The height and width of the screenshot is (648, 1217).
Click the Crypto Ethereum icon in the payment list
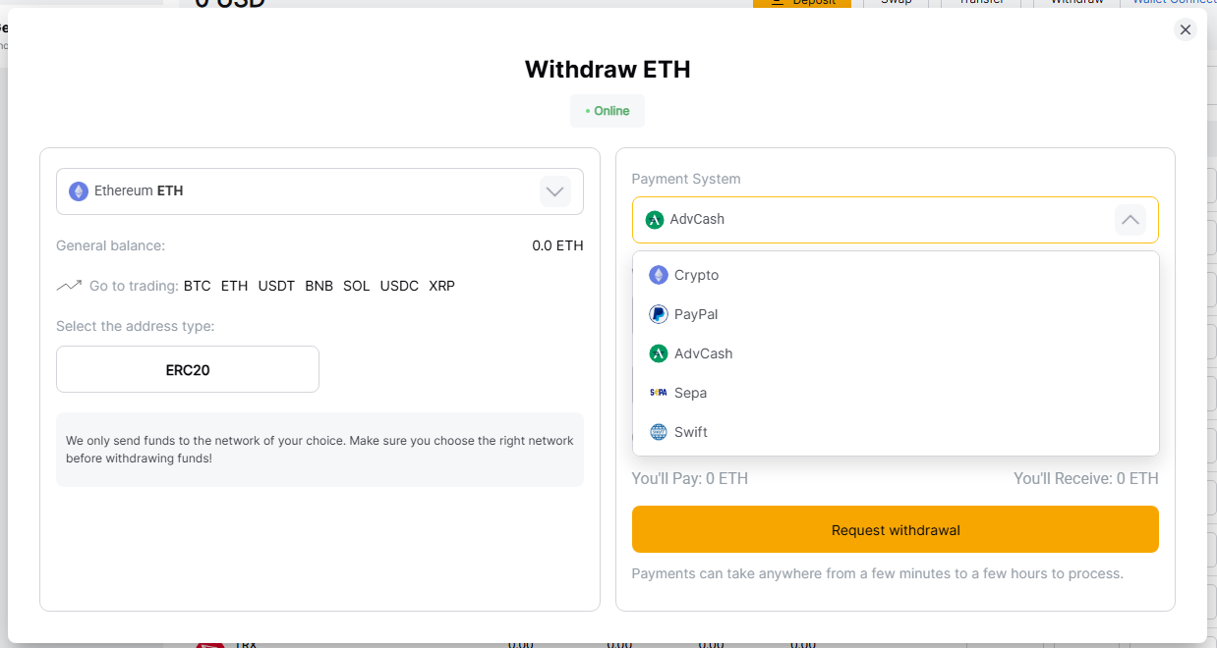coord(659,275)
